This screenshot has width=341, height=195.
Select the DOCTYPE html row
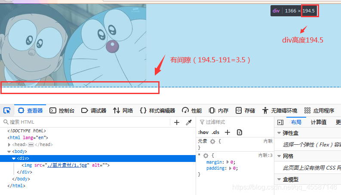(98, 131)
